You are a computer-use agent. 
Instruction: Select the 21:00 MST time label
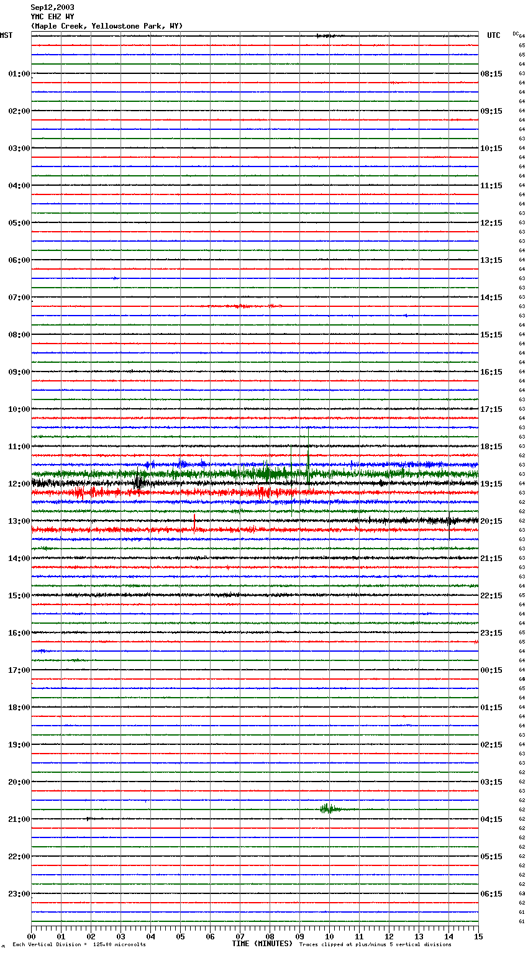tap(19, 819)
